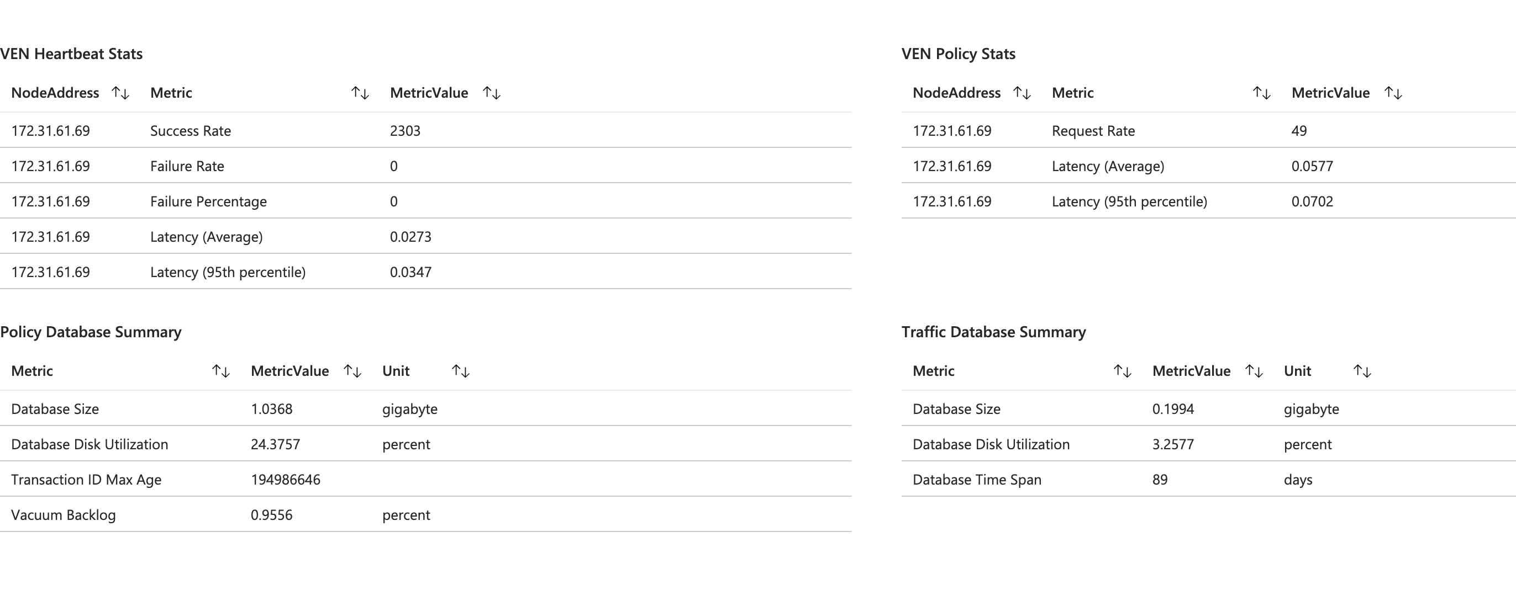Click heartbeat Latency (Average) metric
Screen dimensions: 1516x606
[207, 237]
